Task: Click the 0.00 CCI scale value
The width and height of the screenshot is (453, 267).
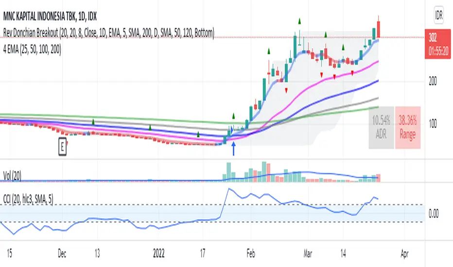Action: pyautogui.click(x=434, y=213)
